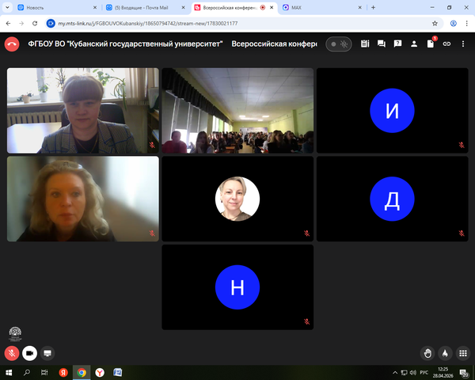This screenshot has width=475, height=380.
Task: Open agenda notes panel in top bar
Action: tap(366, 44)
